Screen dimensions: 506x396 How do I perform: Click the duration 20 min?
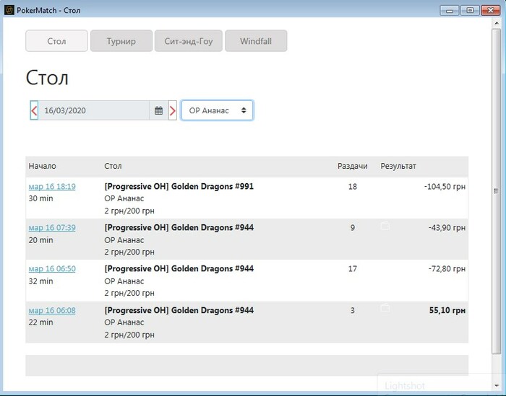pyautogui.click(x=40, y=240)
